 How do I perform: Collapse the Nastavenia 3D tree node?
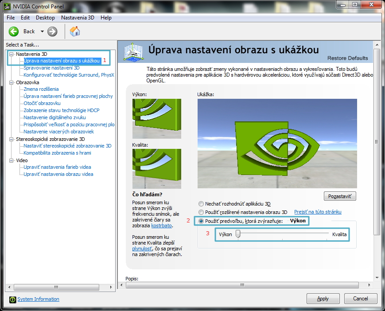coord(12,54)
